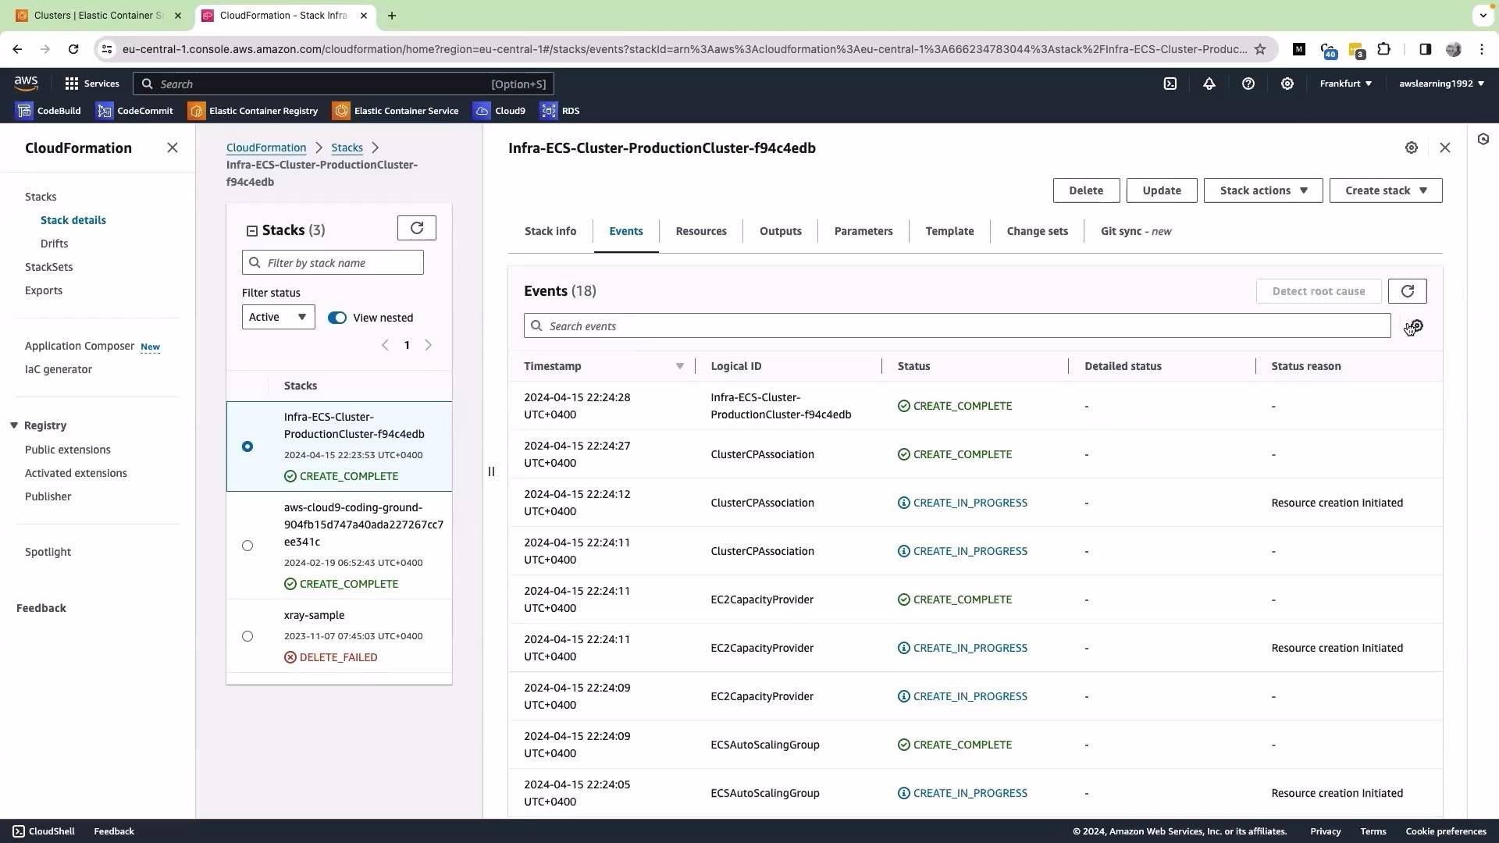
Task: Open CodeCommit shortcut in favorites bar
Action: click(x=134, y=111)
